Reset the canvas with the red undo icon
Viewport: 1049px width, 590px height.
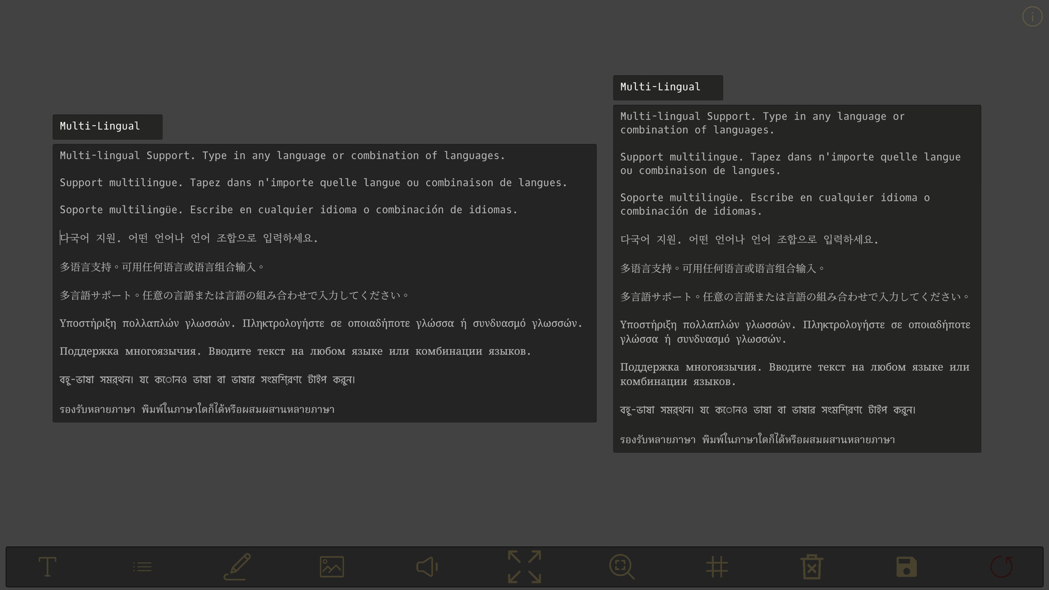coord(1001,567)
